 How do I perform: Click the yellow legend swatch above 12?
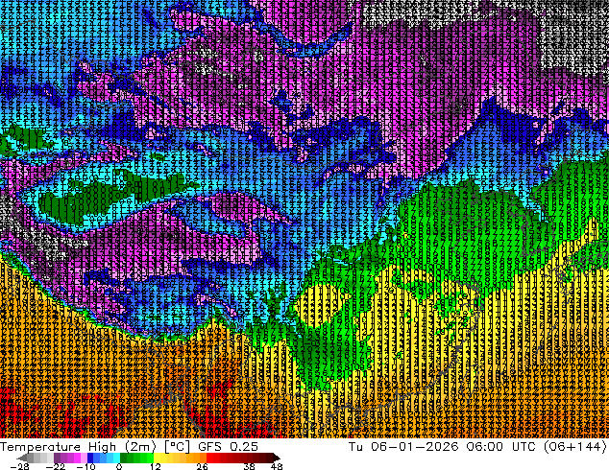[x=157, y=458]
